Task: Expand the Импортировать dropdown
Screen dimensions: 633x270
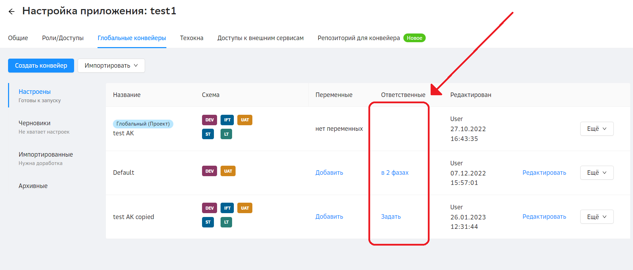Action: 111,66
